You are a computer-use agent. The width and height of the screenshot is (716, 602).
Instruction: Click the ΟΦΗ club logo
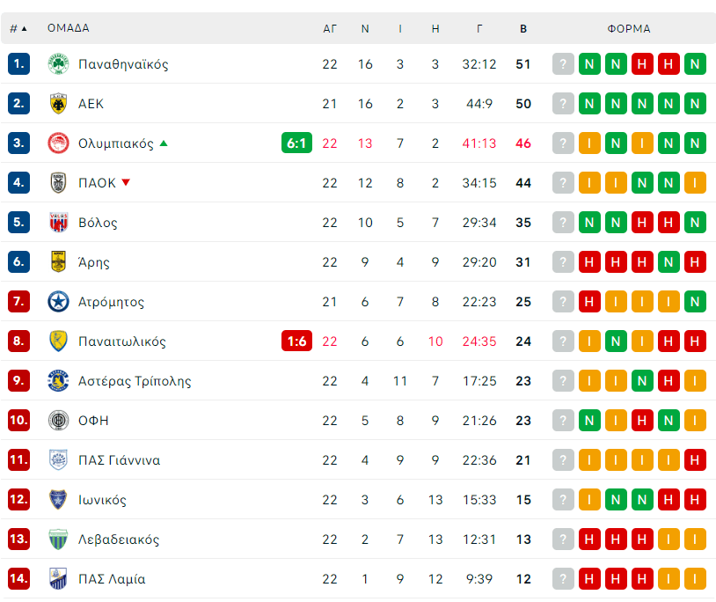click(58, 421)
